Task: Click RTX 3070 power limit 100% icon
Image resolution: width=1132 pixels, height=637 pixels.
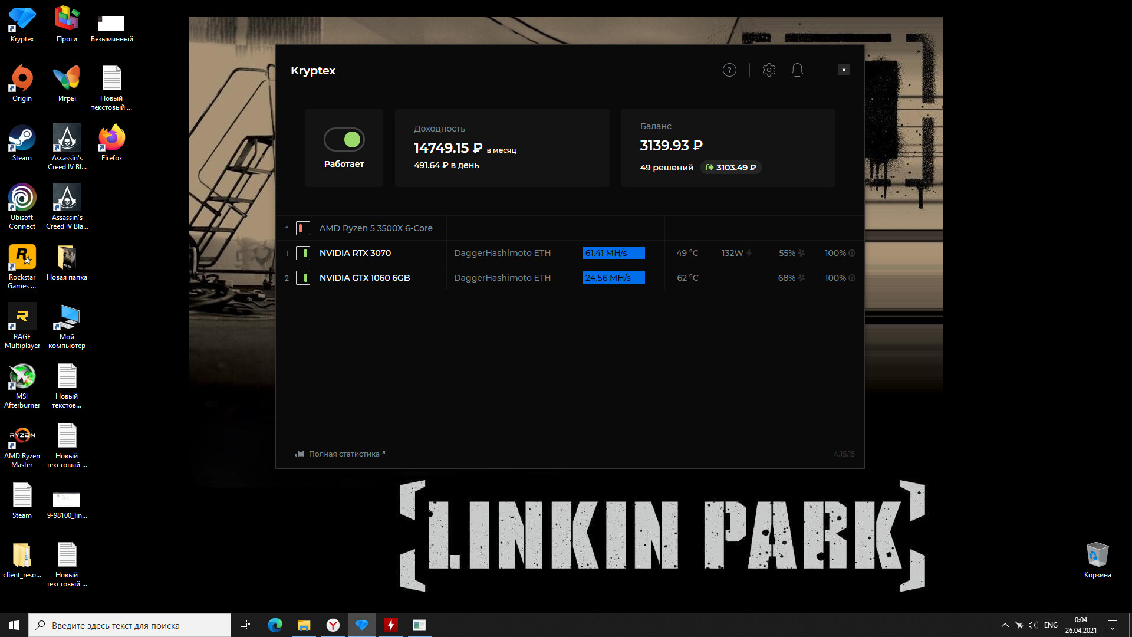Action: coord(852,253)
